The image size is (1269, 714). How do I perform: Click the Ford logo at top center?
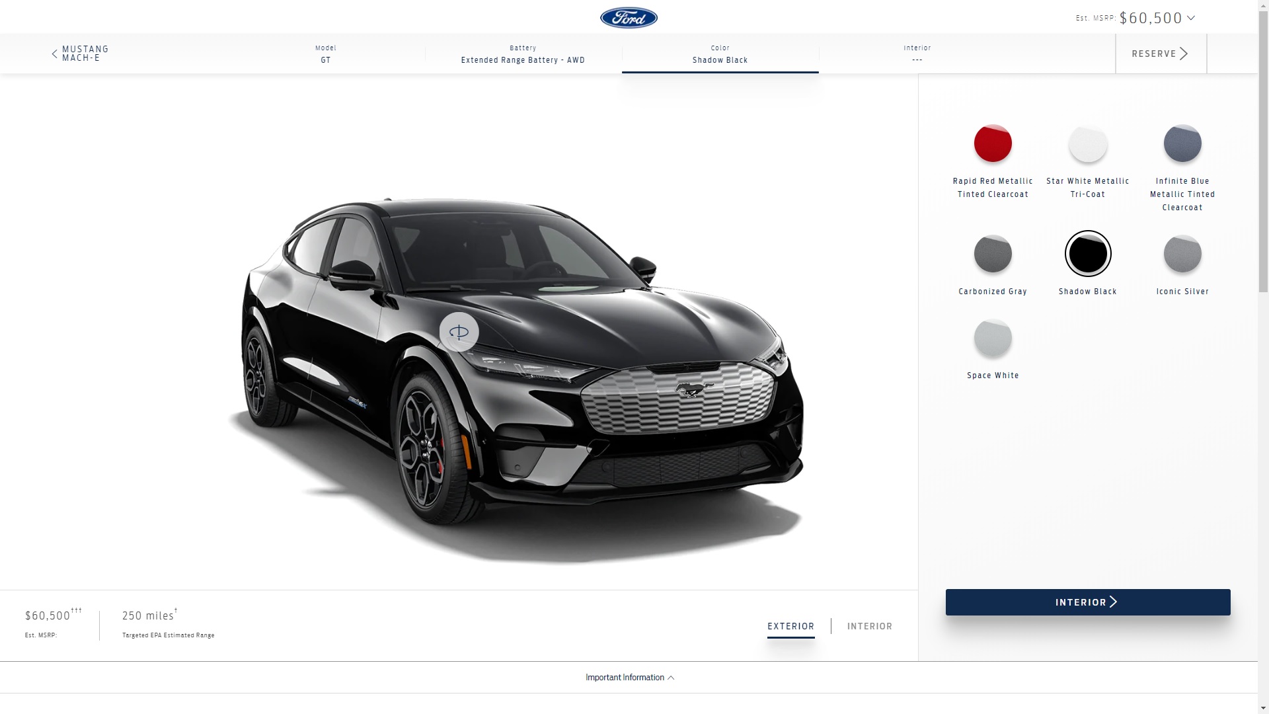point(629,17)
